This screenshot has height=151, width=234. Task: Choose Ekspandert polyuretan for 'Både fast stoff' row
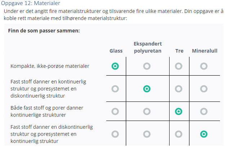(147, 111)
